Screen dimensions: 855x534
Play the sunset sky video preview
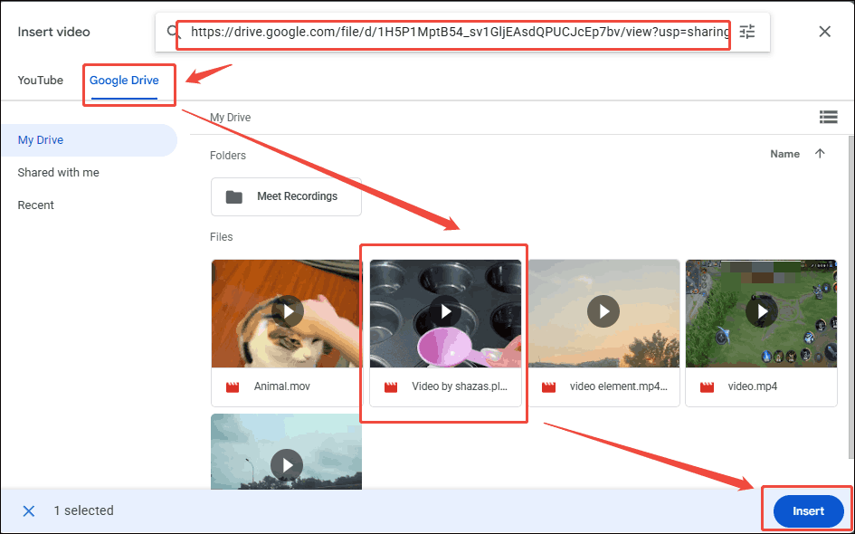(603, 311)
